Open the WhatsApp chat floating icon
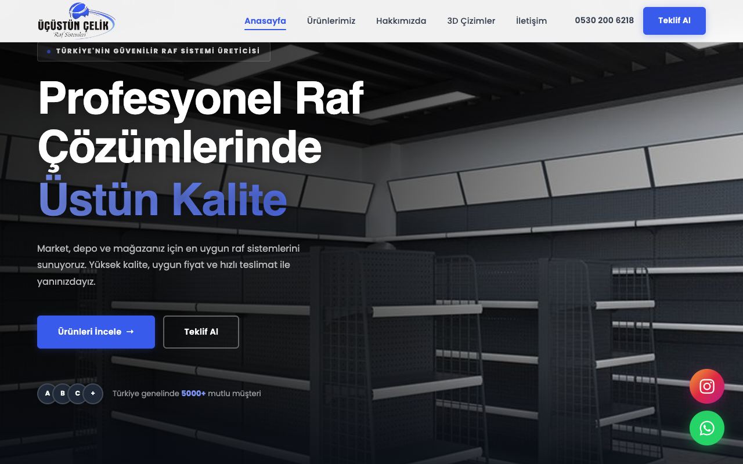This screenshot has width=743, height=464. tap(707, 428)
